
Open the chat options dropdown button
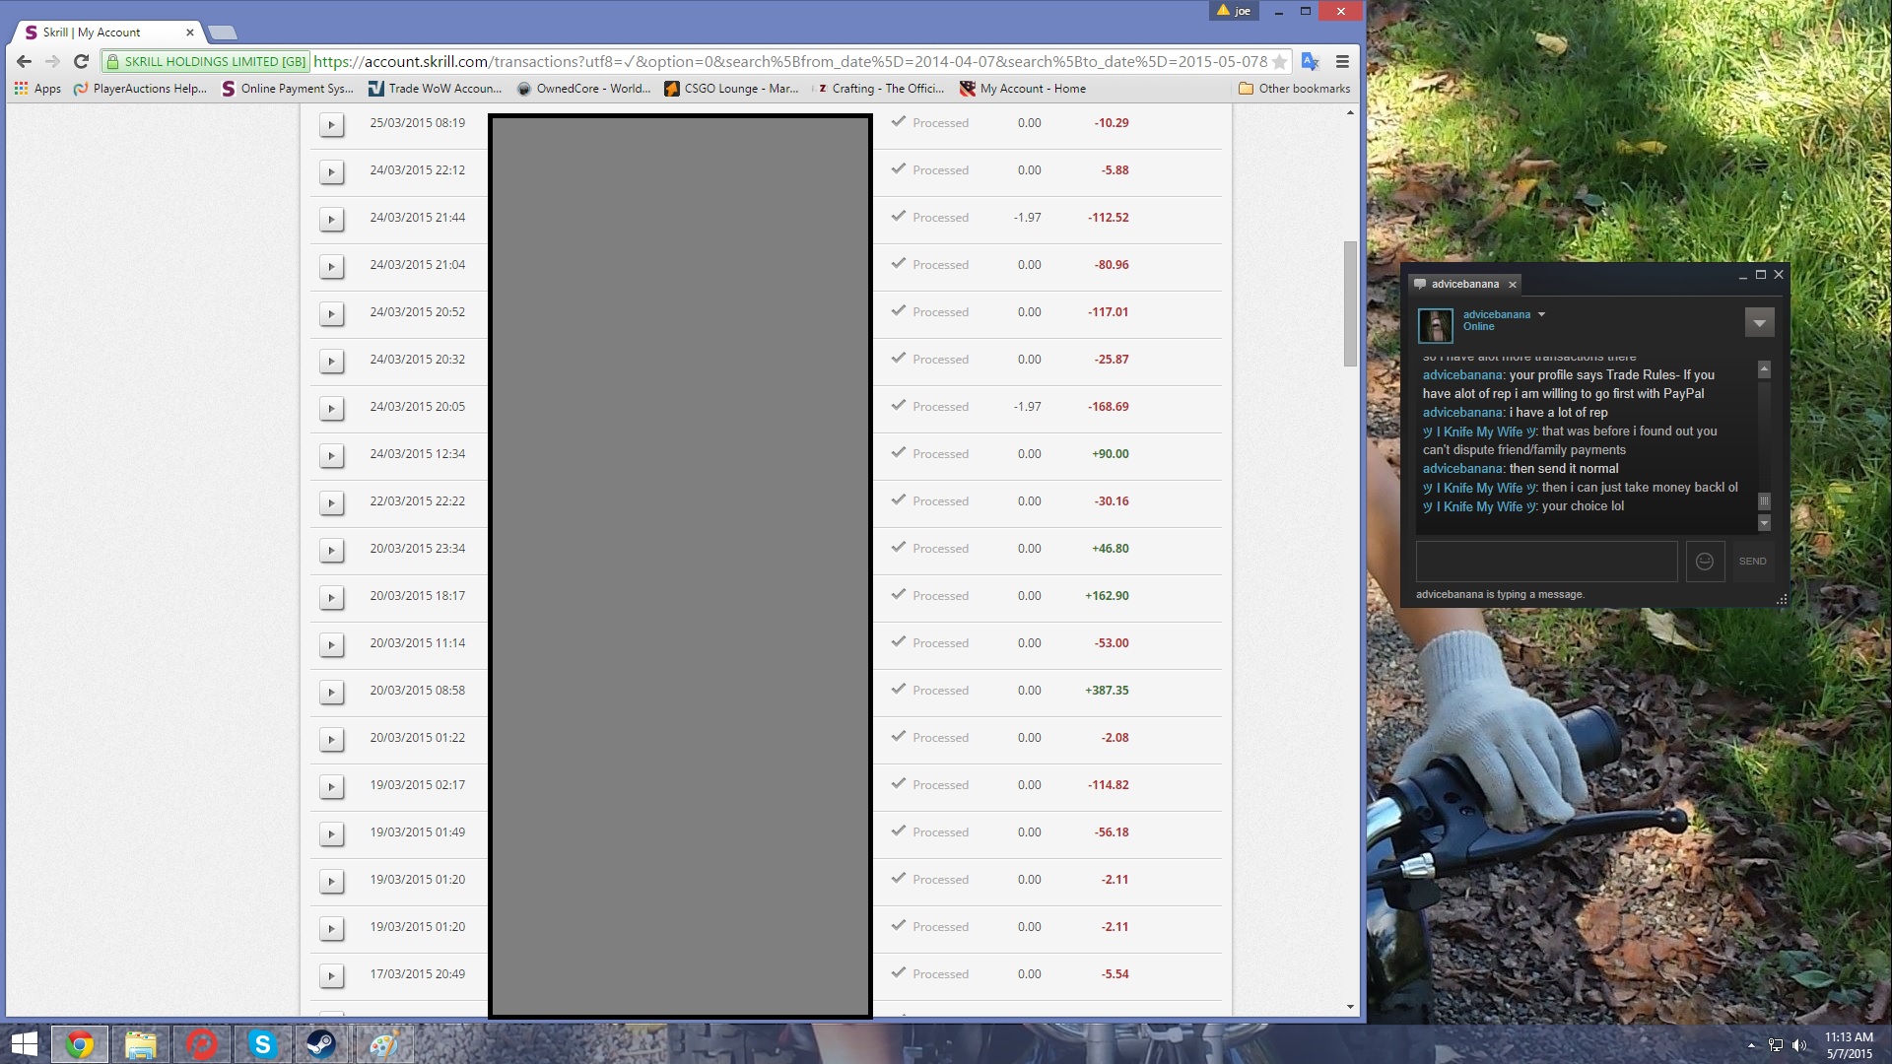1759,323
